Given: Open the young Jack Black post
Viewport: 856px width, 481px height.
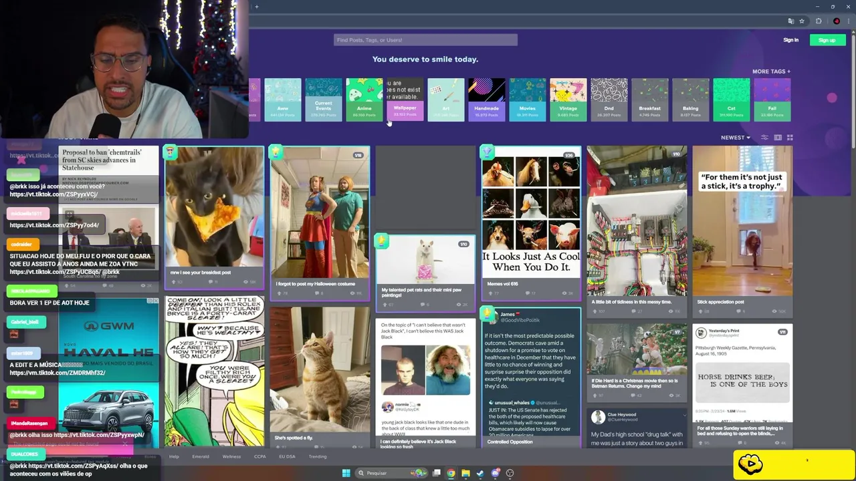Looking at the screenshot, I should (x=425, y=383).
